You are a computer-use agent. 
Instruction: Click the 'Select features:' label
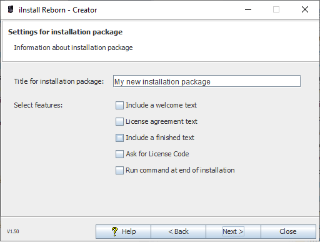pos(38,105)
